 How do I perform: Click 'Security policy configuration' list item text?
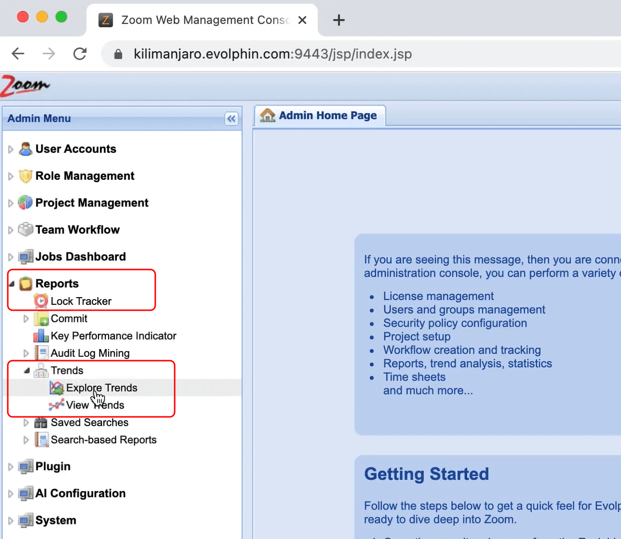pos(455,323)
